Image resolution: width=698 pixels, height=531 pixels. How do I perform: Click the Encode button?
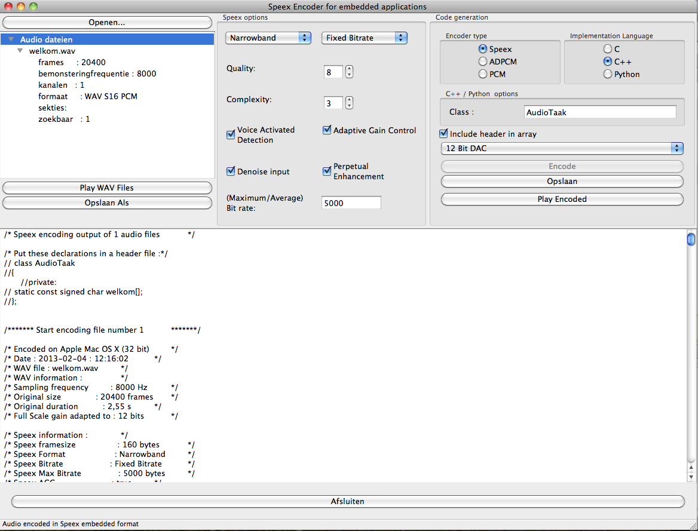tap(562, 167)
